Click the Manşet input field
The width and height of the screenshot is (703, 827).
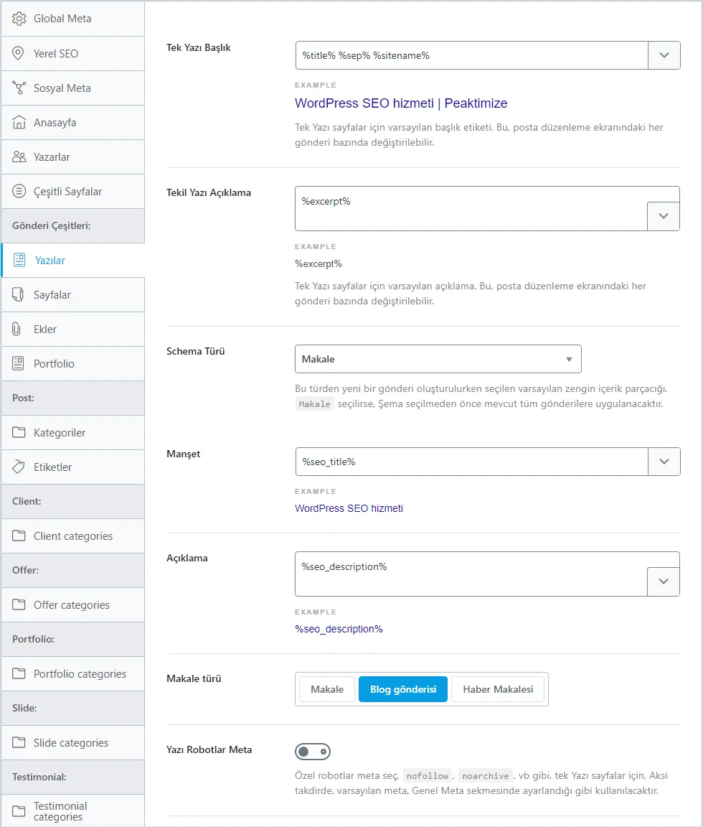471,462
